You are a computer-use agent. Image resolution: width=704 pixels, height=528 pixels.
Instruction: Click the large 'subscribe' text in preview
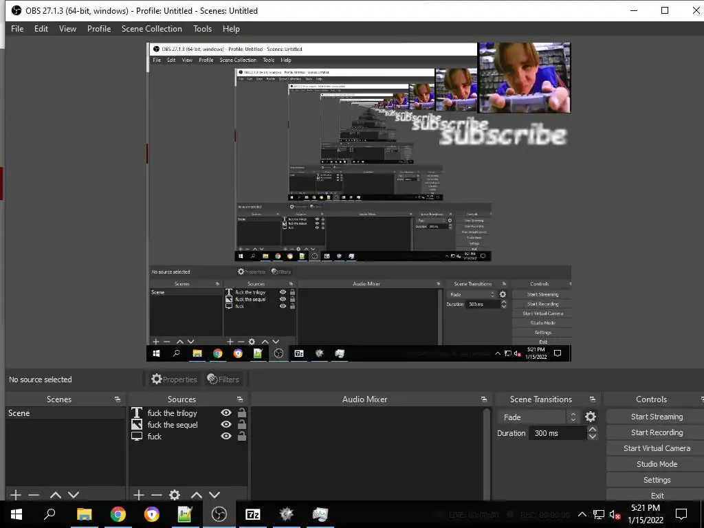pos(503,135)
